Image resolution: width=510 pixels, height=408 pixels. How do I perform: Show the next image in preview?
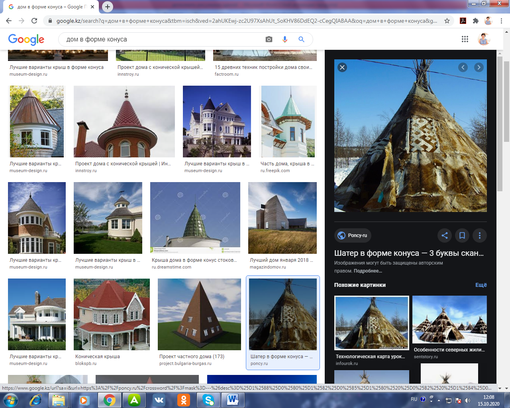click(479, 67)
